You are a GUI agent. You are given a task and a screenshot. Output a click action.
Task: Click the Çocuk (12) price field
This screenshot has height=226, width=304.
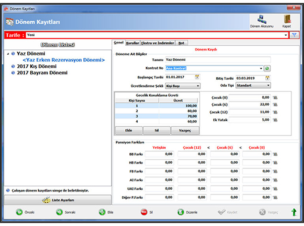point(250,112)
